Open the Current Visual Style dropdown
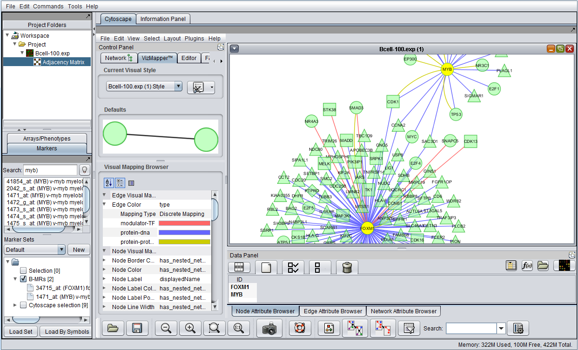 178,87
